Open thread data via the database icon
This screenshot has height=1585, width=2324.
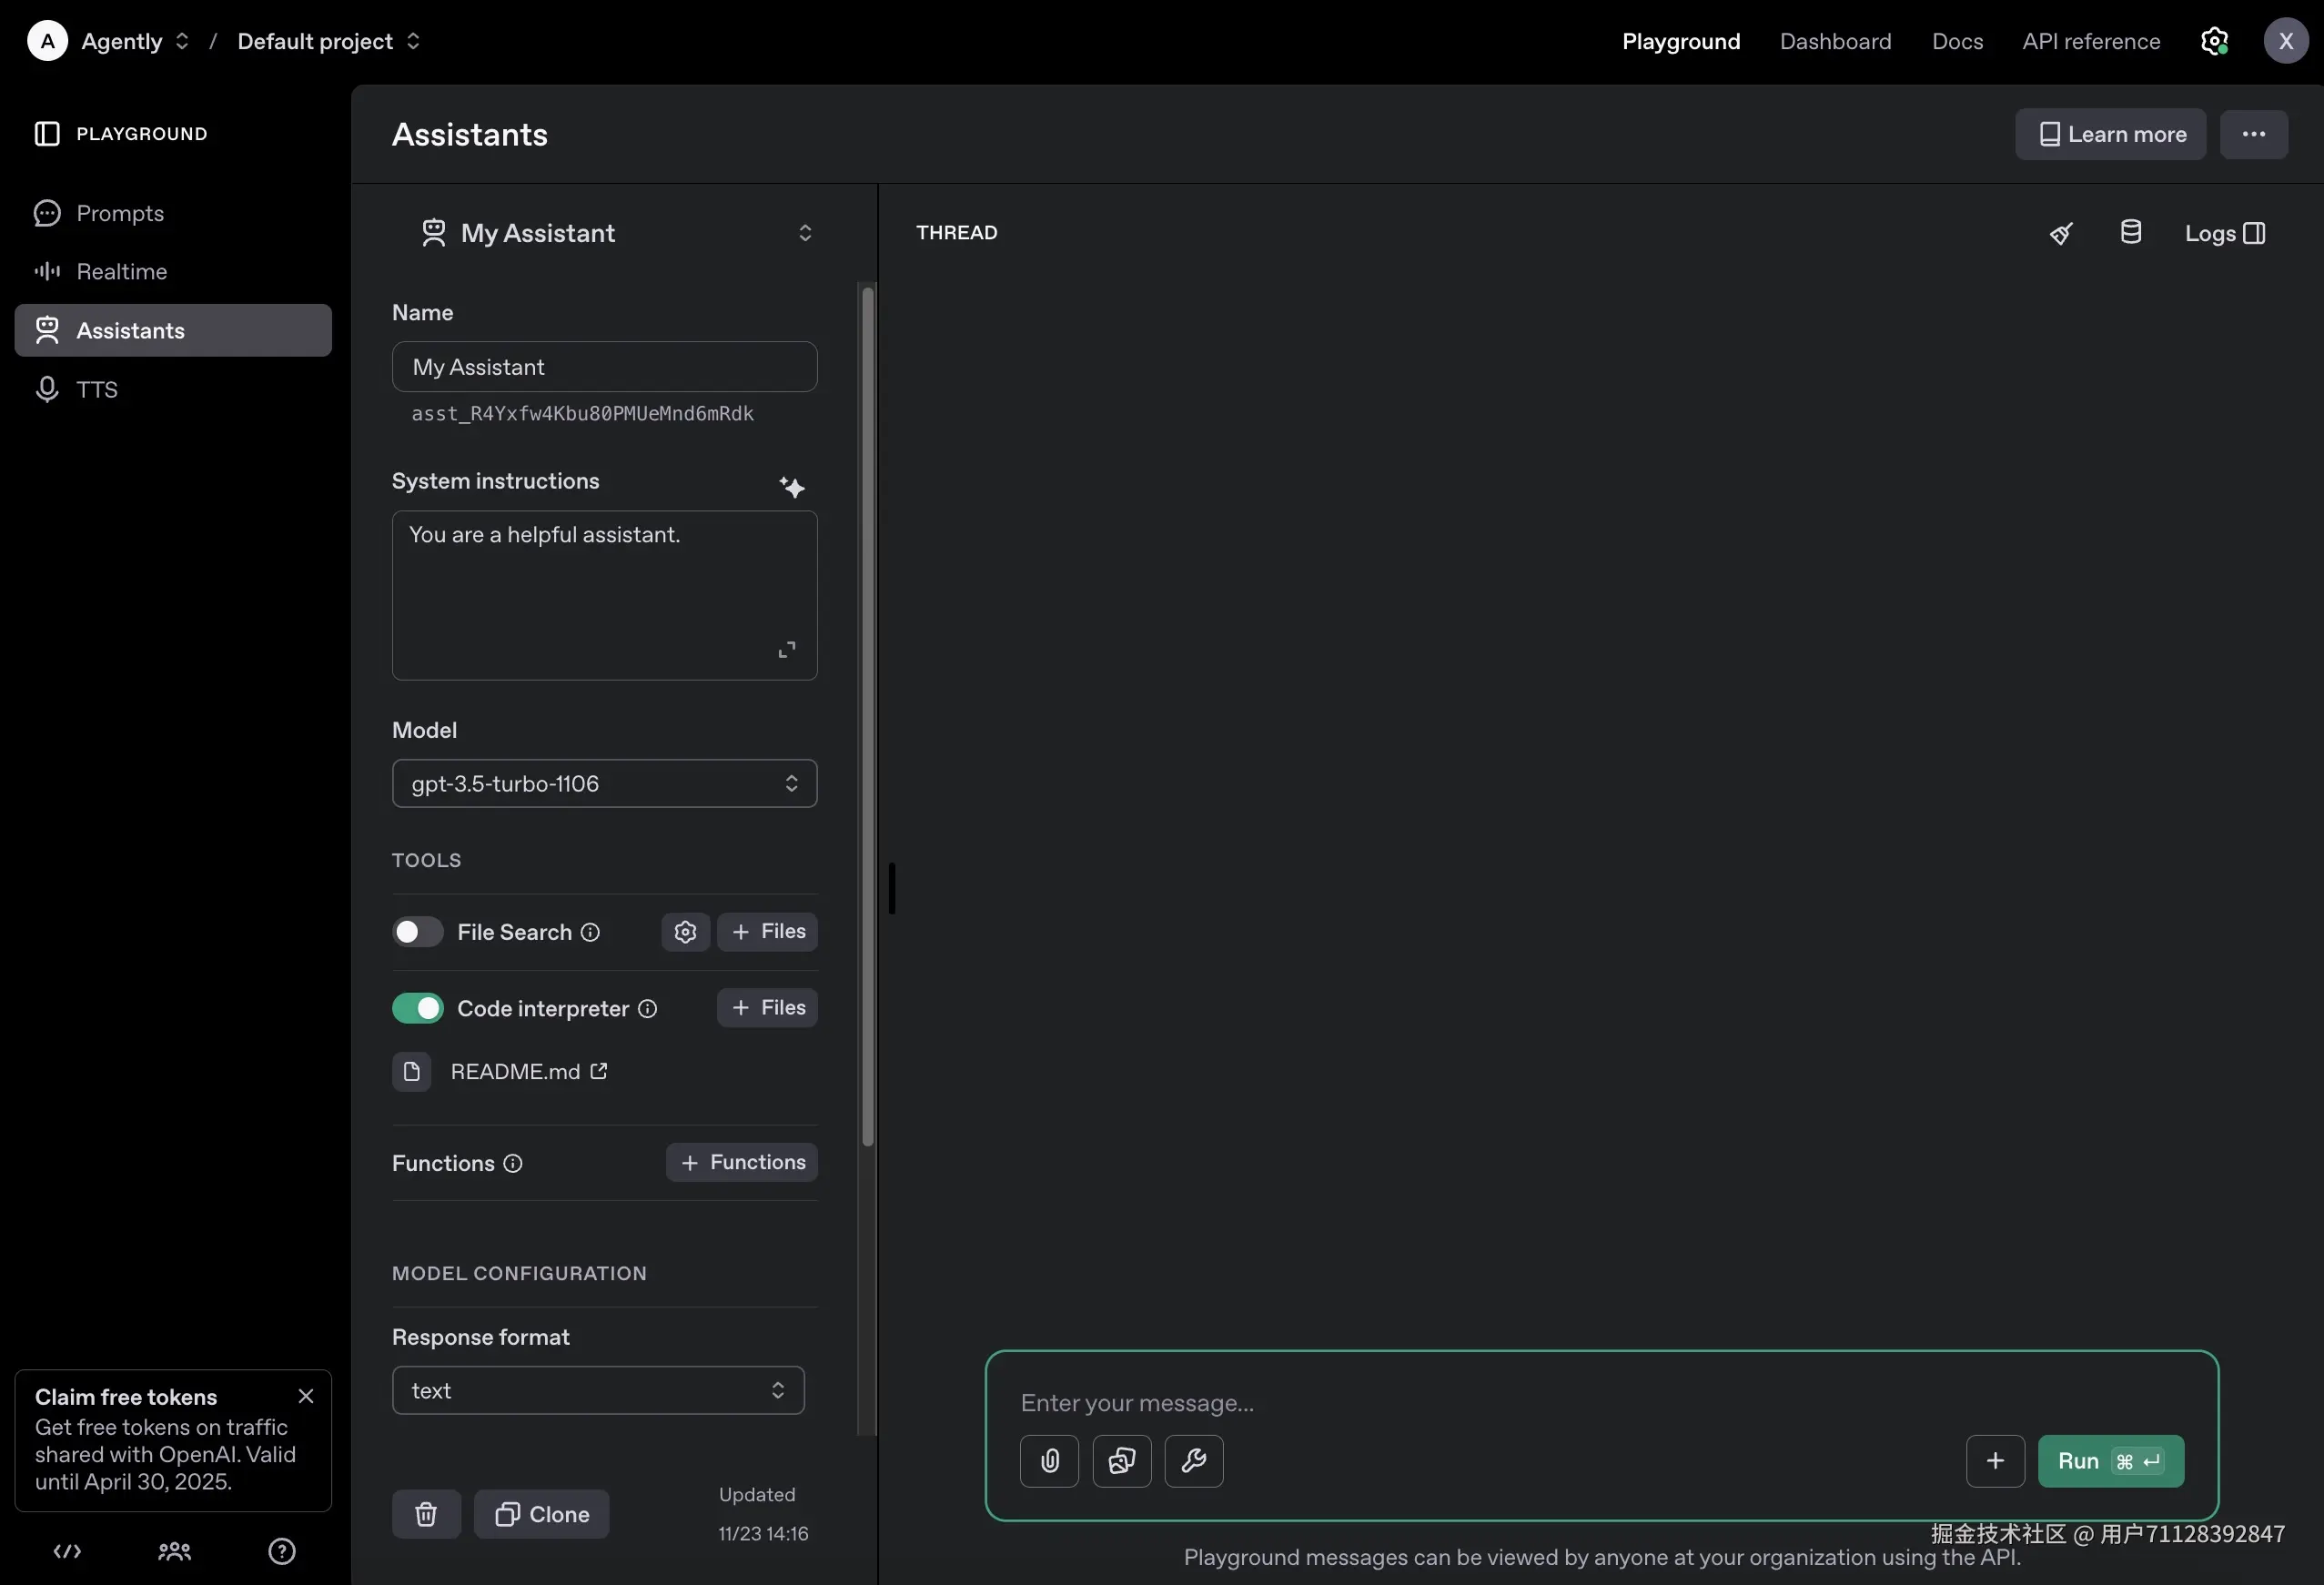(2131, 232)
